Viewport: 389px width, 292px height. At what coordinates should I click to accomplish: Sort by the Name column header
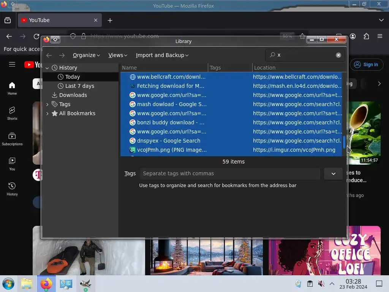point(164,68)
